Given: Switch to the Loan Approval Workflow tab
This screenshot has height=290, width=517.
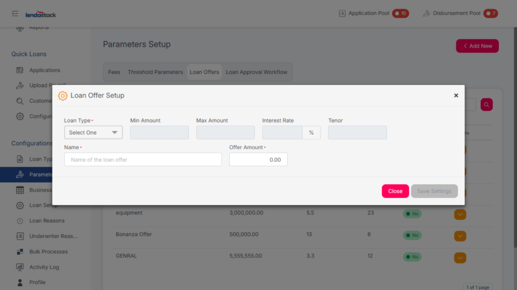Looking at the screenshot, I should [x=256, y=72].
